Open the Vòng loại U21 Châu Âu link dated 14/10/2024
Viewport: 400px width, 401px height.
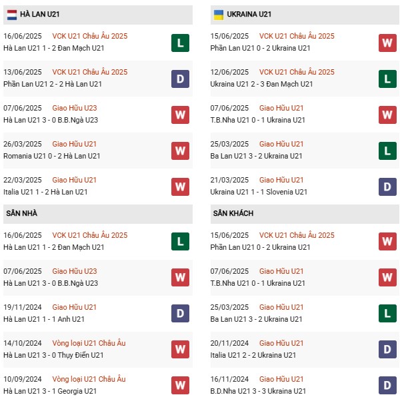pyautogui.click(x=89, y=343)
